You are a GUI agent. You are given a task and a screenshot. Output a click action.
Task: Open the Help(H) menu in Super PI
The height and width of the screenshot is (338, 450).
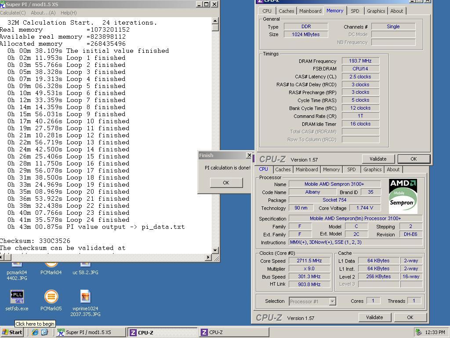coord(69,13)
